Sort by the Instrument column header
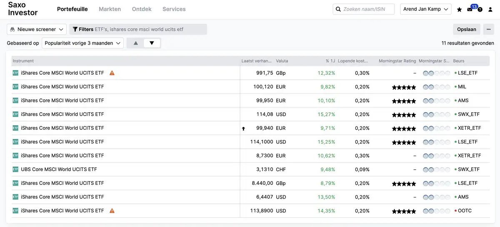Screen dimensions: 500x227 point(23,61)
